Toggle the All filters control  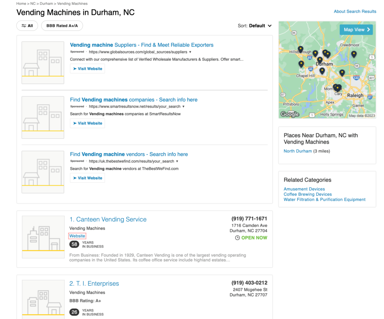tap(27, 25)
